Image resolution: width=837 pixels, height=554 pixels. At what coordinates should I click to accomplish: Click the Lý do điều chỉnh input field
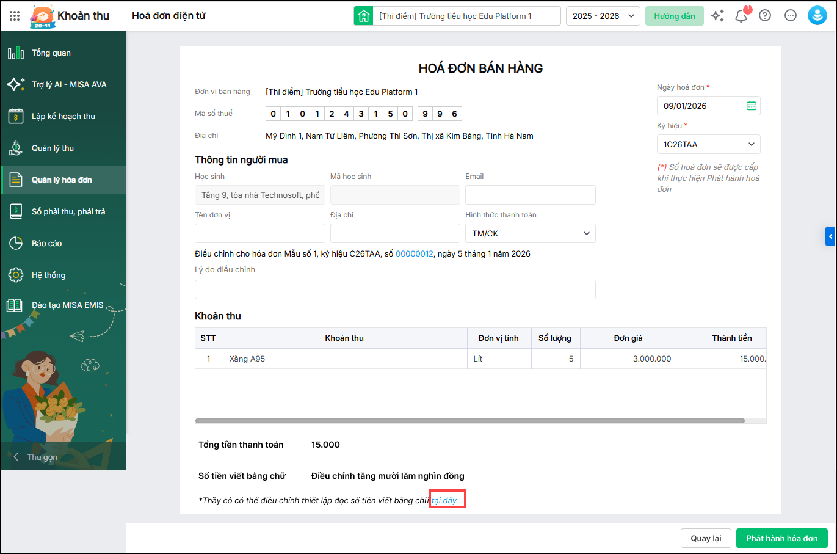pyautogui.click(x=395, y=290)
